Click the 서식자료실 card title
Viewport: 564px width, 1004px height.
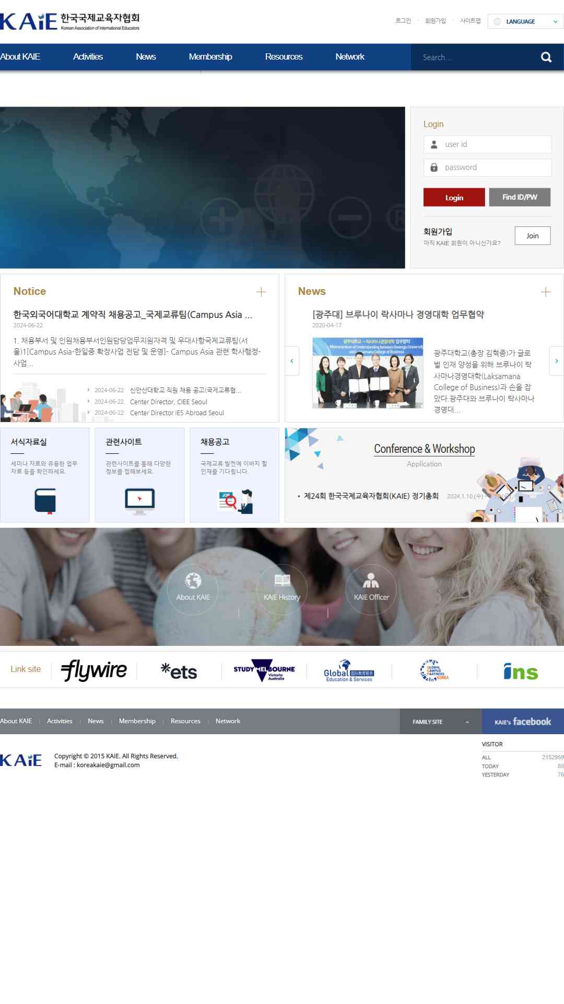click(29, 442)
